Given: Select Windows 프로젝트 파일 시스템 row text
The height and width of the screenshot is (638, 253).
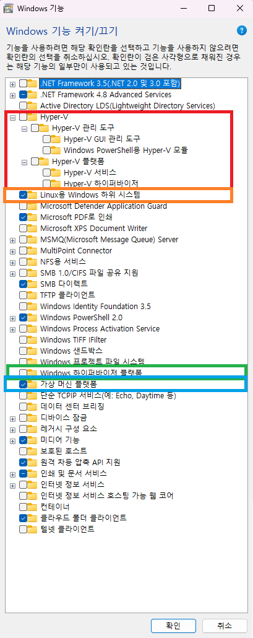Looking at the screenshot, I should (92, 362).
